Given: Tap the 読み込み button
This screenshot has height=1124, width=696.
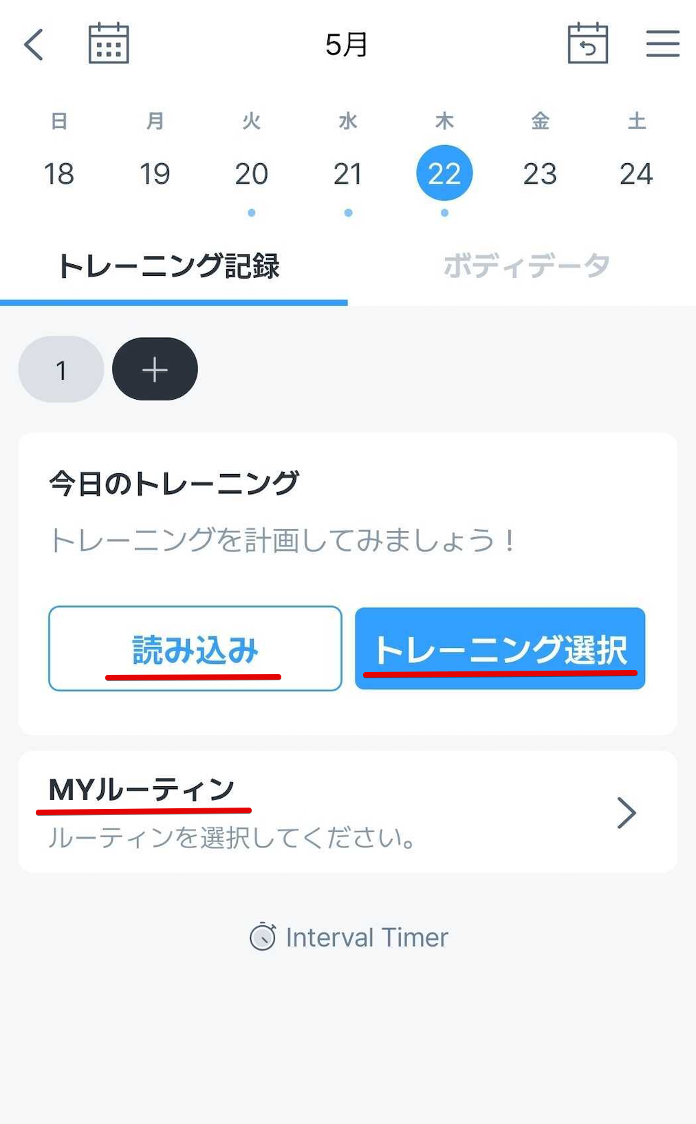Looking at the screenshot, I should pos(195,648).
